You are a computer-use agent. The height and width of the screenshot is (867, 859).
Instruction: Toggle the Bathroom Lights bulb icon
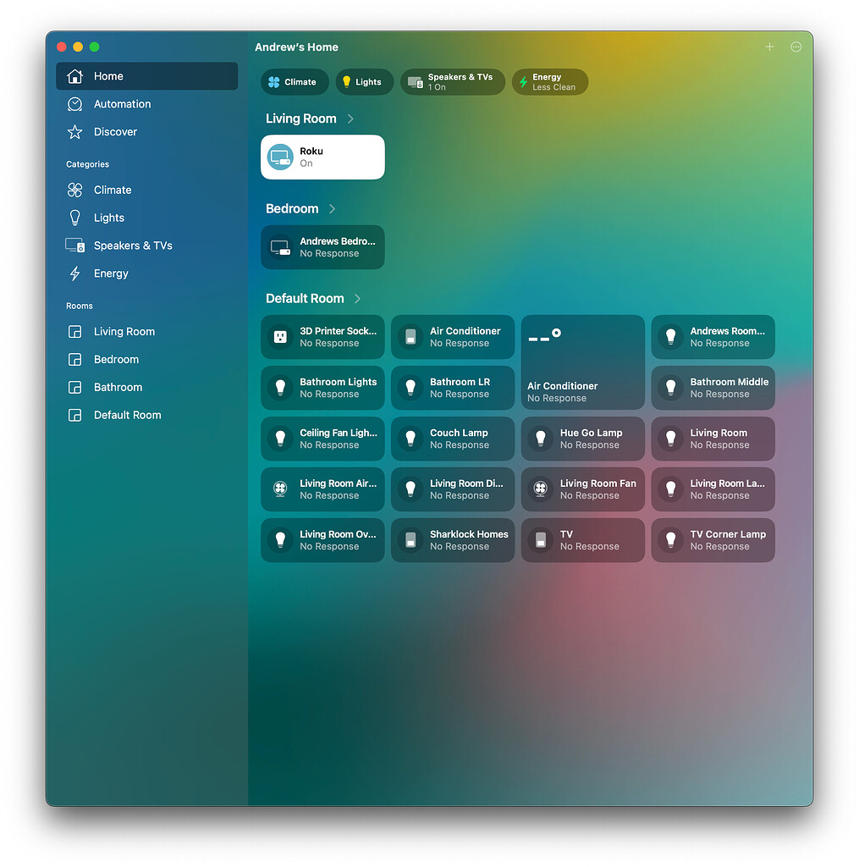pyautogui.click(x=280, y=388)
